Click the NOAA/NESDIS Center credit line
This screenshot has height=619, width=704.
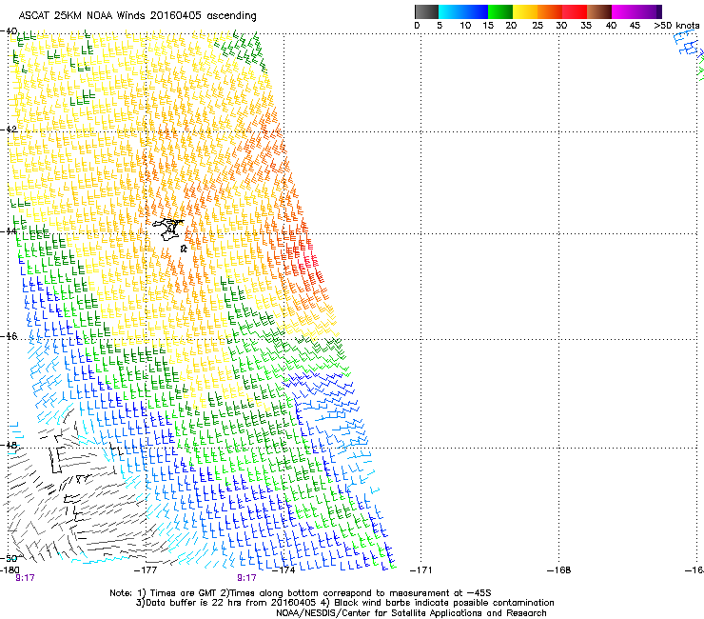coord(411,613)
